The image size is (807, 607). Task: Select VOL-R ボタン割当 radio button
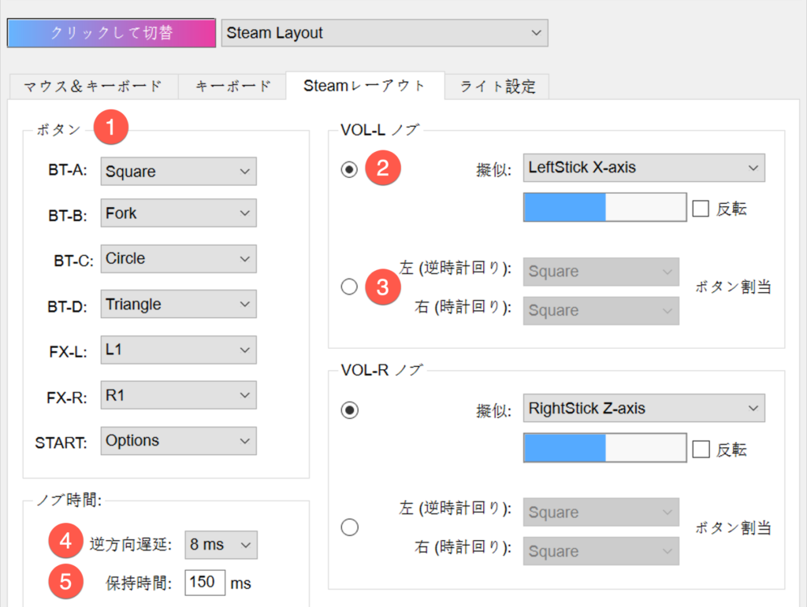point(349,527)
